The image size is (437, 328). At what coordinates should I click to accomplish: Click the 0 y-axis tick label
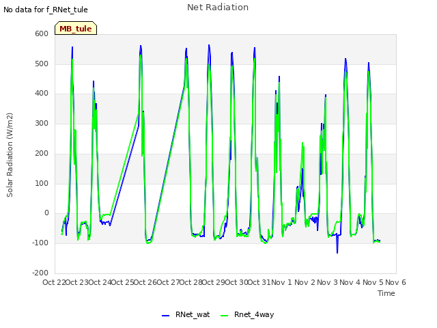tap(46, 213)
